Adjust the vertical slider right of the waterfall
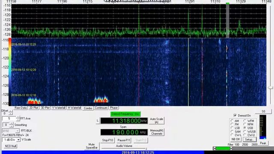Image resolution: width=274 pixels, height=154 pixels. (x=271, y=88)
